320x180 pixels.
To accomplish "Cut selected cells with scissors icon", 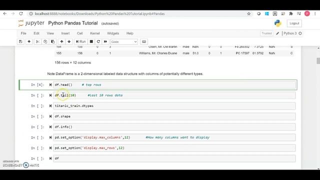I will [x=37, y=41].
